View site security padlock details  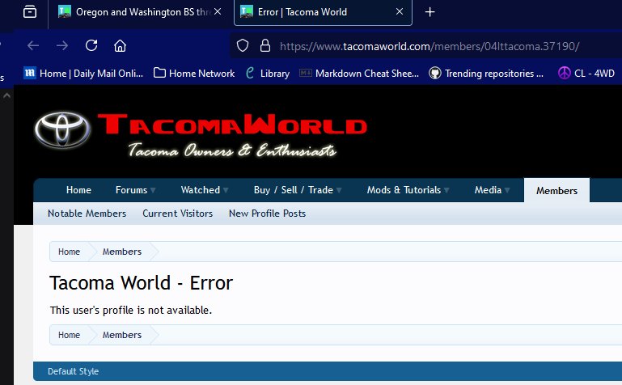point(265,46)
